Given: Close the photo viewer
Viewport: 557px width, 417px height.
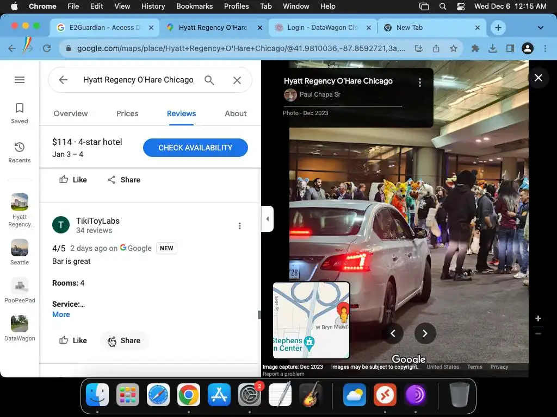Looking at the screenshot, I should point(539,78).
